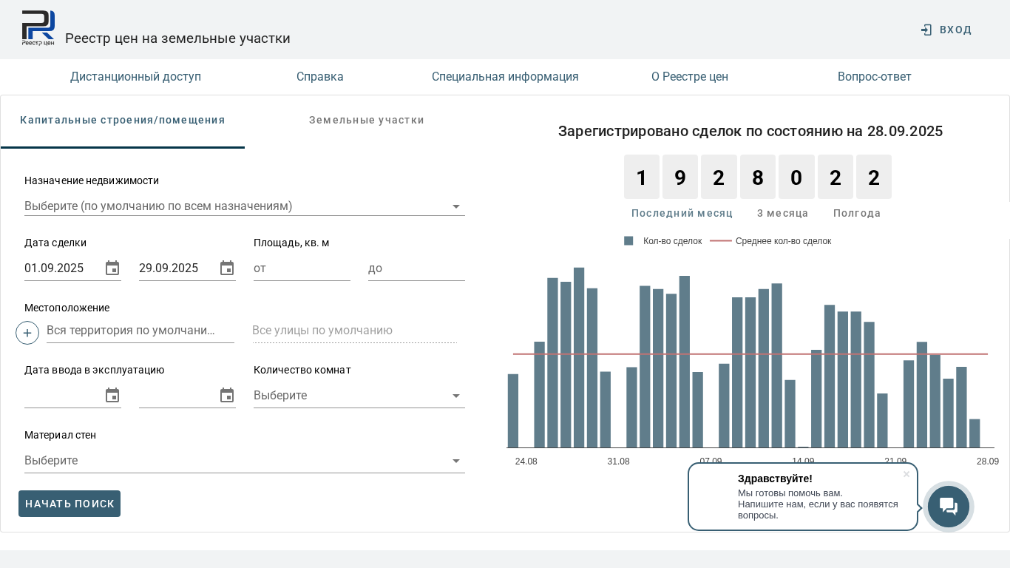Open calendar for deal end date 29.09.2025
Image resolution: width=1010 pixels, height=568 pixels.
pyautogui.click(x=227, y=268)
